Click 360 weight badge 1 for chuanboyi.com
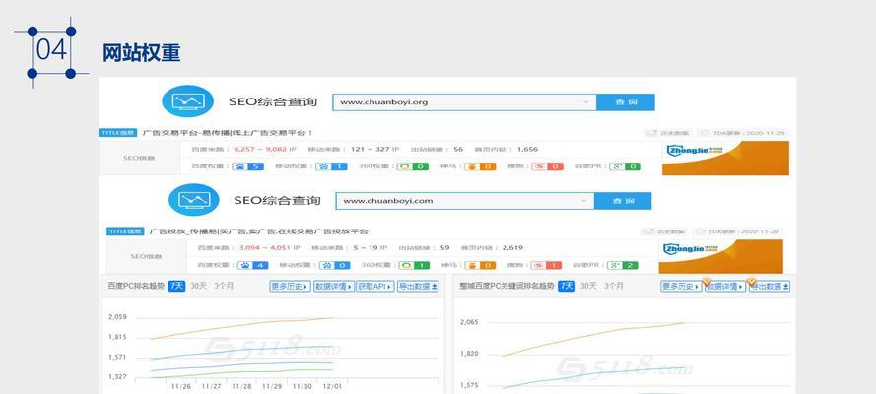 [x=413, y=265]
